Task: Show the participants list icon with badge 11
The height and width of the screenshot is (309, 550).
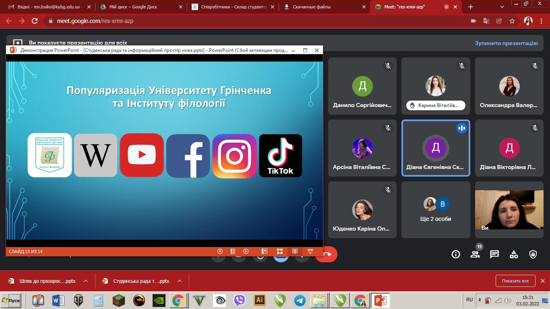Action: pos(475,254)
